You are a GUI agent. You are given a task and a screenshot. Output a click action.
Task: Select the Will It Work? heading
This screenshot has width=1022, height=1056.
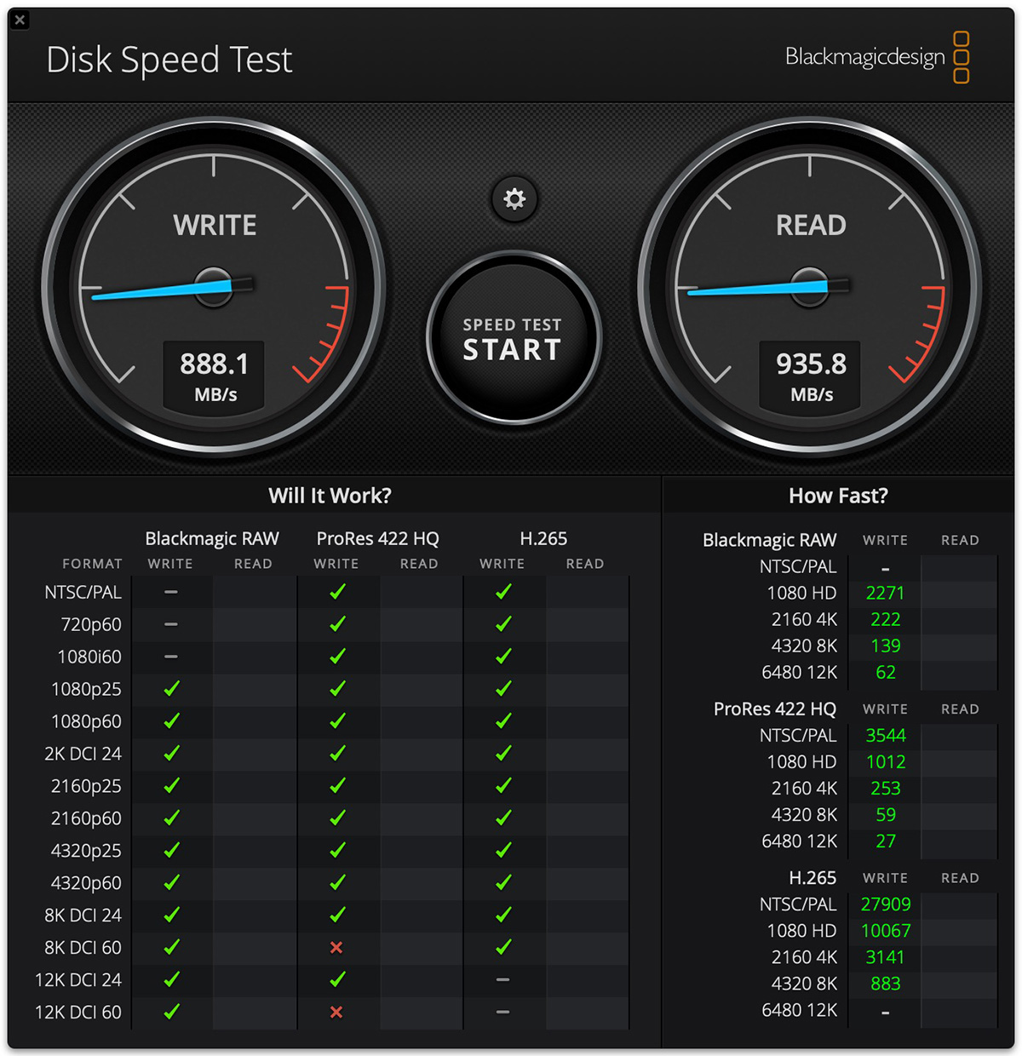click(330, 496)
